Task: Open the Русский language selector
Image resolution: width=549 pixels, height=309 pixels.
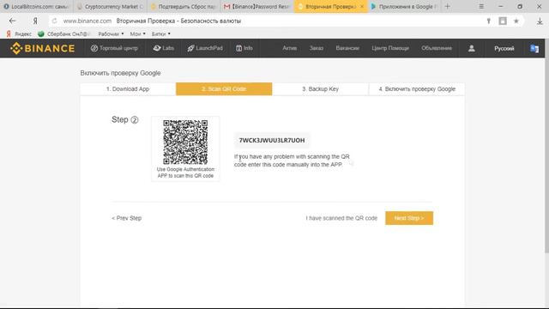Action: tap(504, 48)
